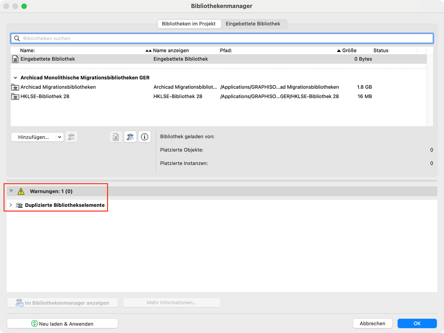
Task: Click the magnifier icon in search field
Action: pyautogui.click(x=17, y=39)
